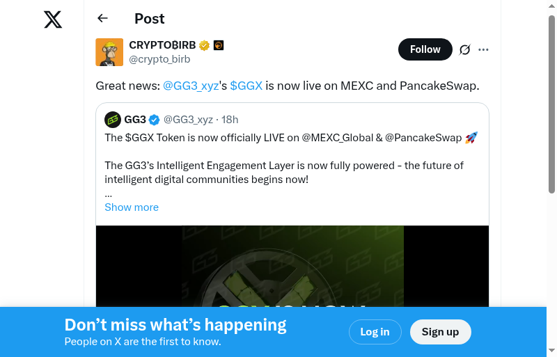The height and width of the screenshot is (357, 557).
Task: Click the Grok explain-post icon
Action: click(x=465, y=49)
